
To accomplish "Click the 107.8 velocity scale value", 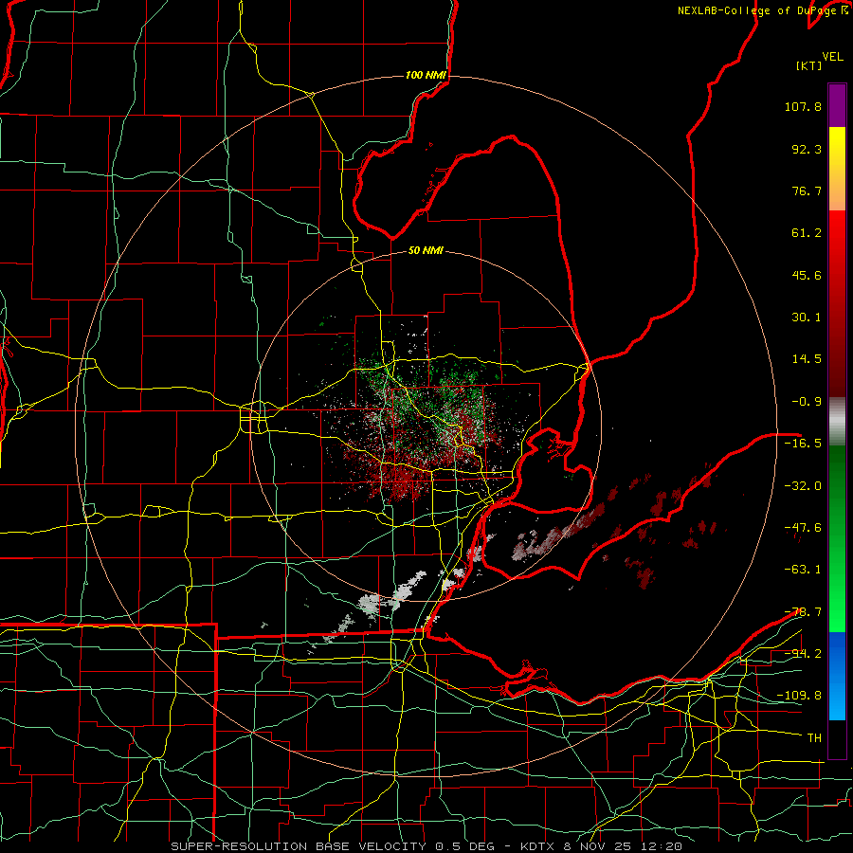I will pos(803,106).
